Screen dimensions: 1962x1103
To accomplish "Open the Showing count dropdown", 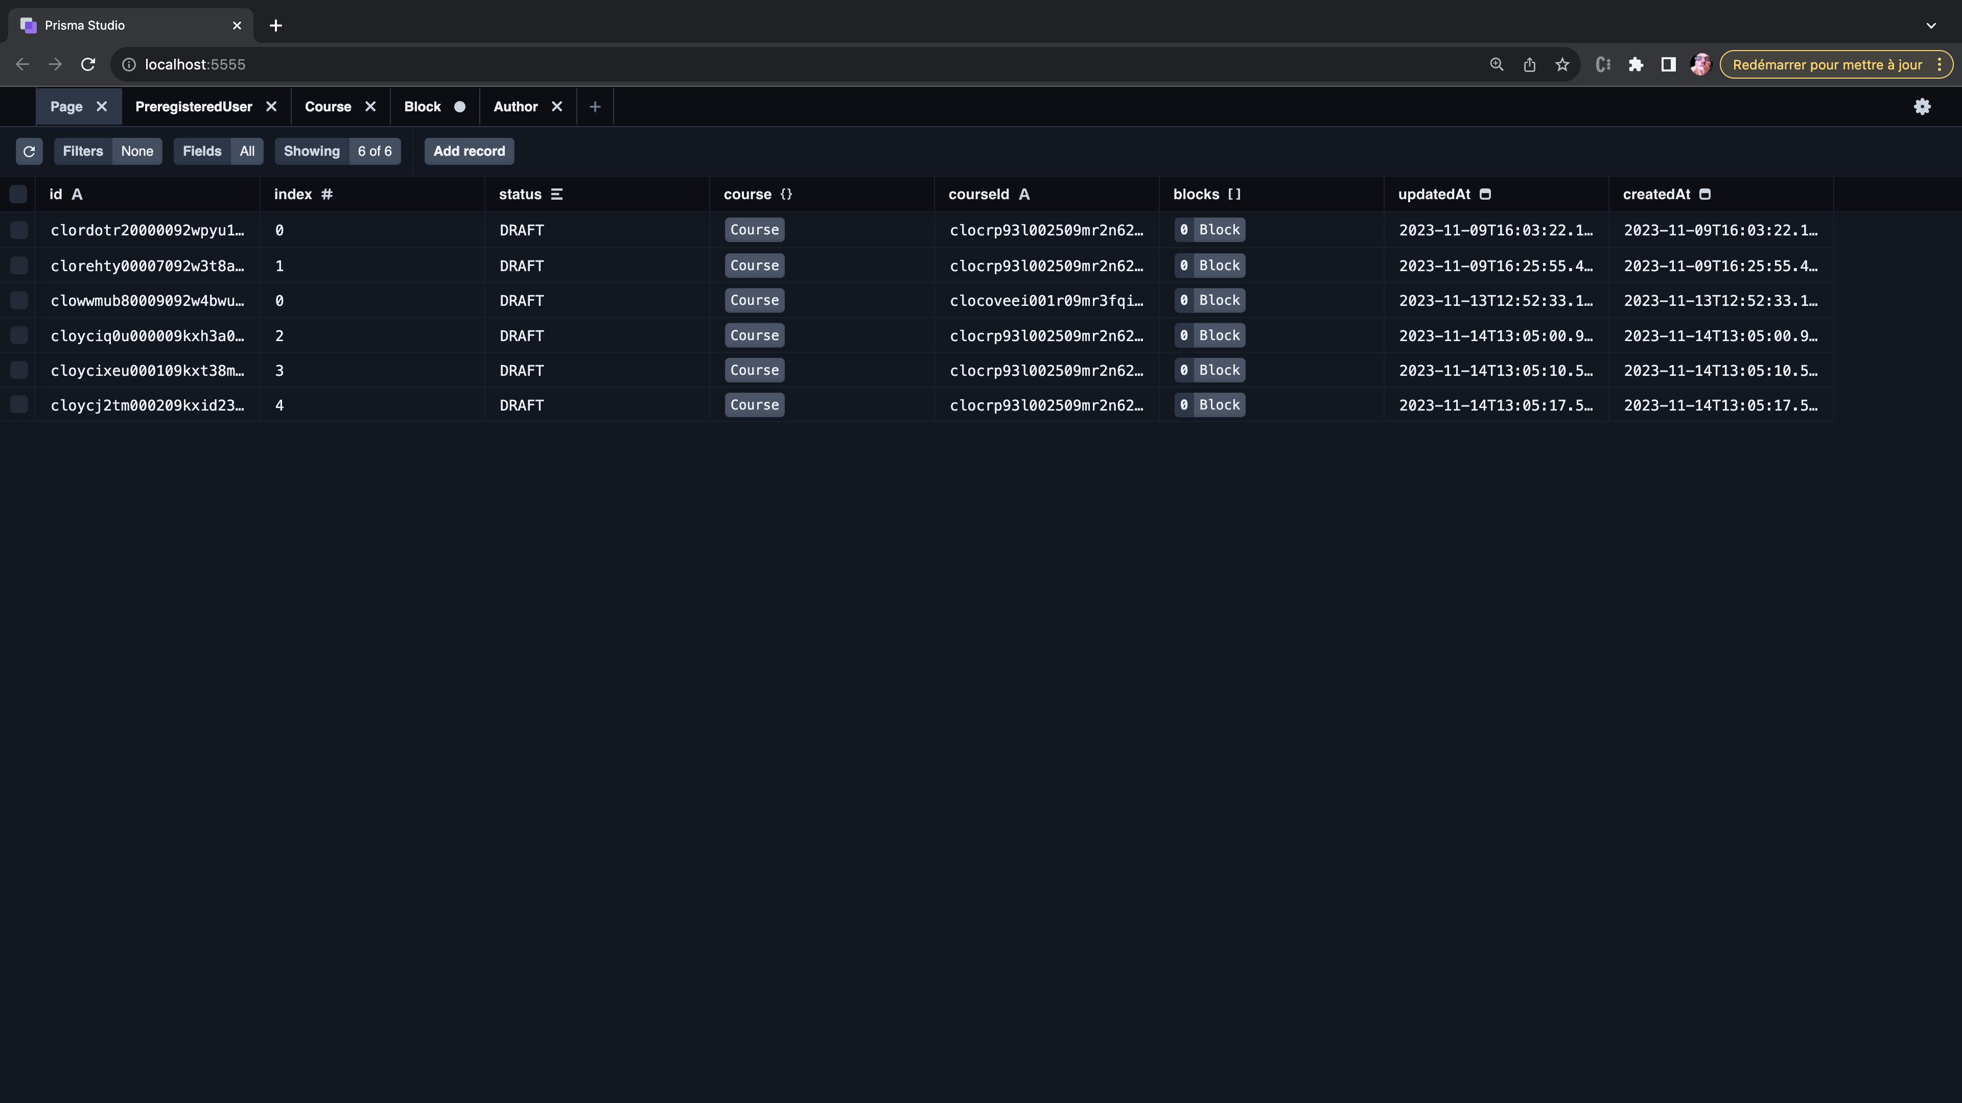I will point(337,152).
